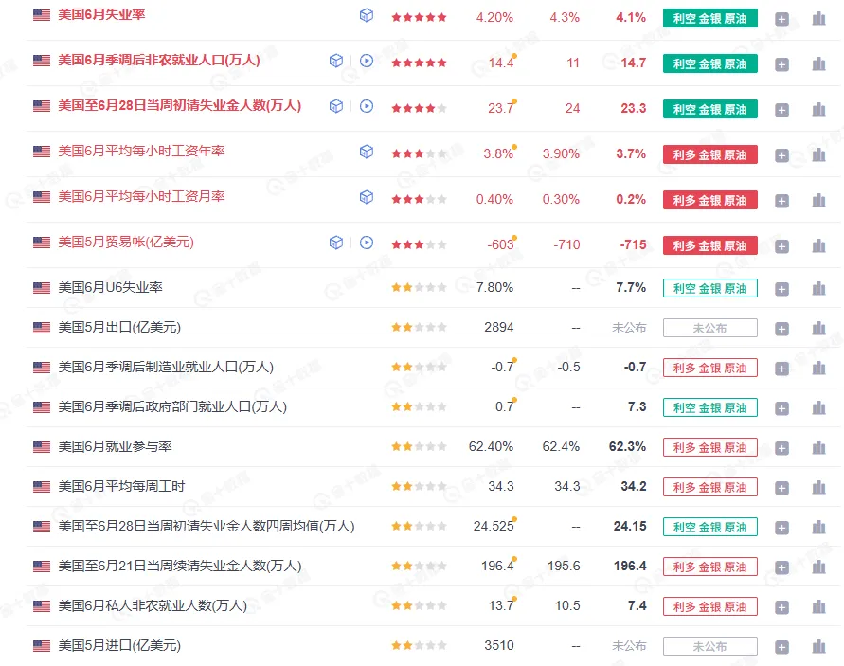Click 利多金银原油 tag on 美国6月就业参与率 row
844x666 pixels.
point(710,447)
